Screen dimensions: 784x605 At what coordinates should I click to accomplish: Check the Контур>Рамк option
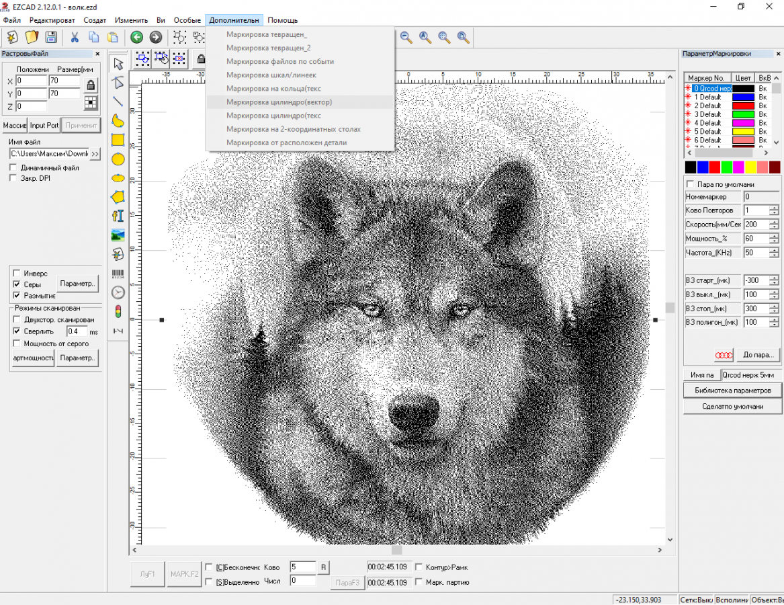(419, 567)
